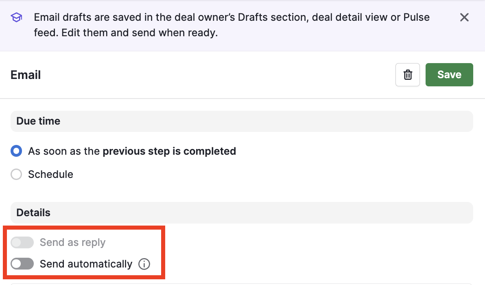Select the 'As soon as the previous step' radio button

coord(16,151)
